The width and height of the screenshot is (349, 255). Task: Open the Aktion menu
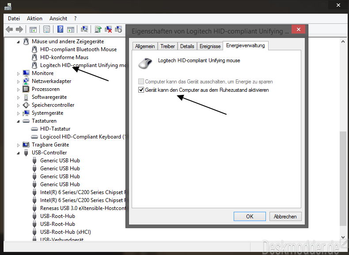point(34,19)
